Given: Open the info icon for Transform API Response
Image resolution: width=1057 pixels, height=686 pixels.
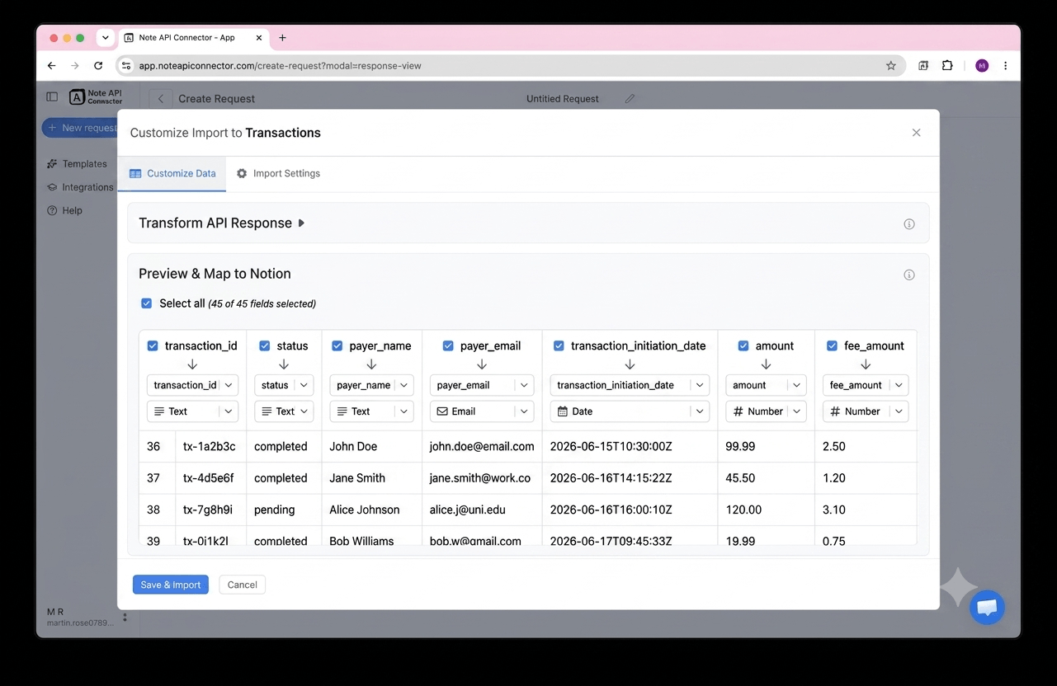Looking at the screenshot, I should point(909,224).
